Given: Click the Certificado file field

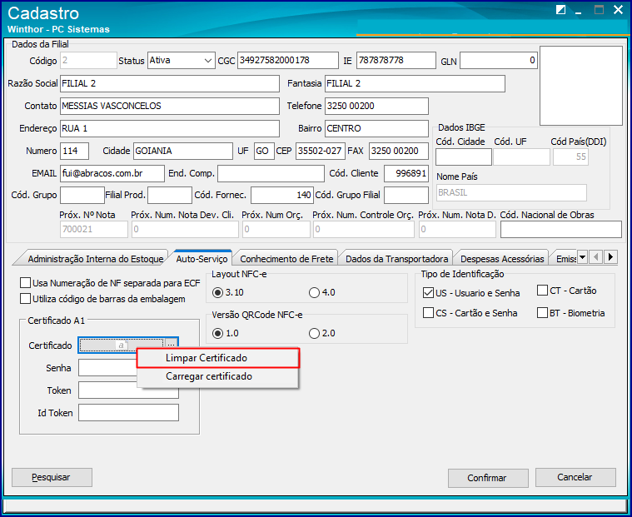Looking at the screenshot, I should pyautogui.click(x=122, y=345).
